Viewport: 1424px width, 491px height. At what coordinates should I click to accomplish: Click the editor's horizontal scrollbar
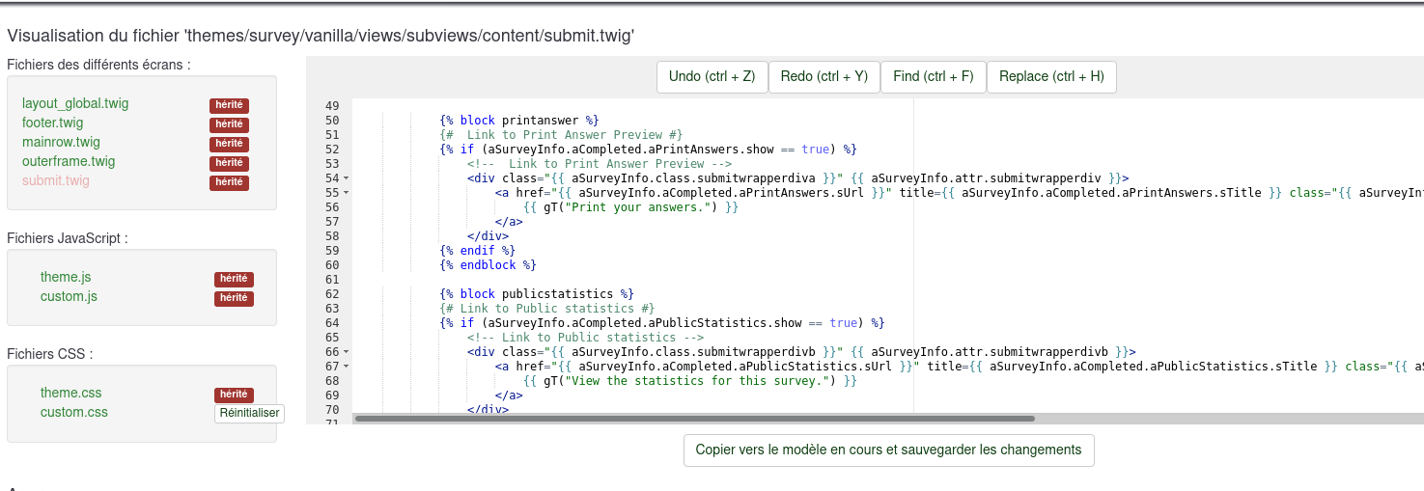coord(695,419)
